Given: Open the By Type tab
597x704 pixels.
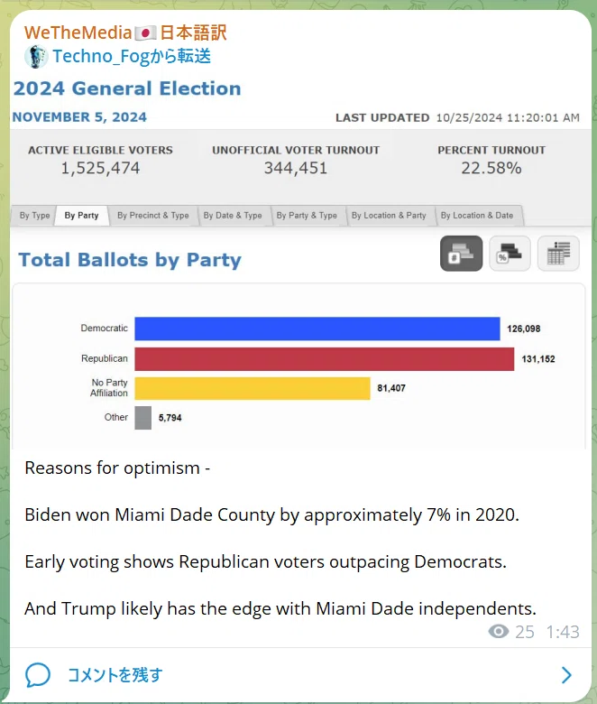Looking at the screenshot, I should click(x=34, y=216).
